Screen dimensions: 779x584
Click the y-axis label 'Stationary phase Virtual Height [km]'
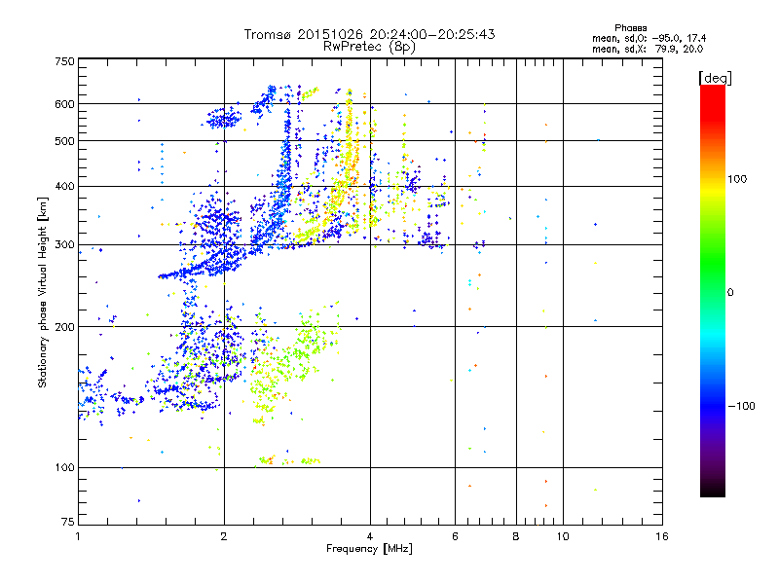coord(42,292)
